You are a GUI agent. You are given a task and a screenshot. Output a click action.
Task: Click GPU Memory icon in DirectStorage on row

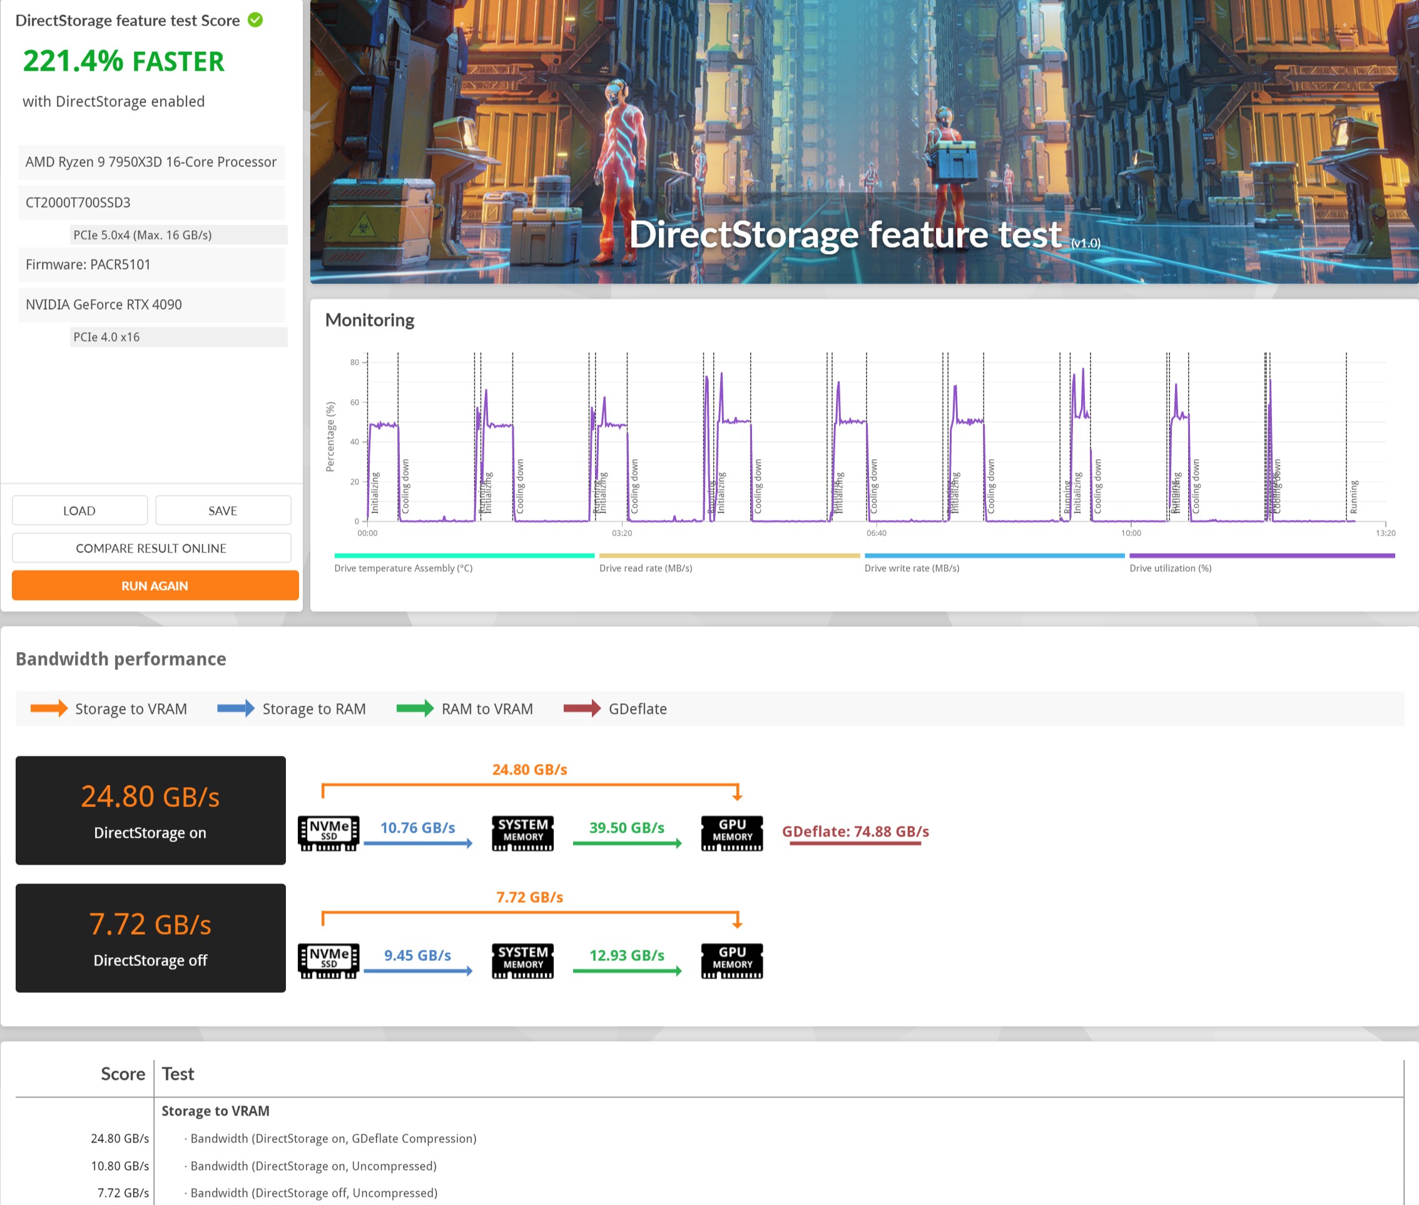(x=731, y=833)
